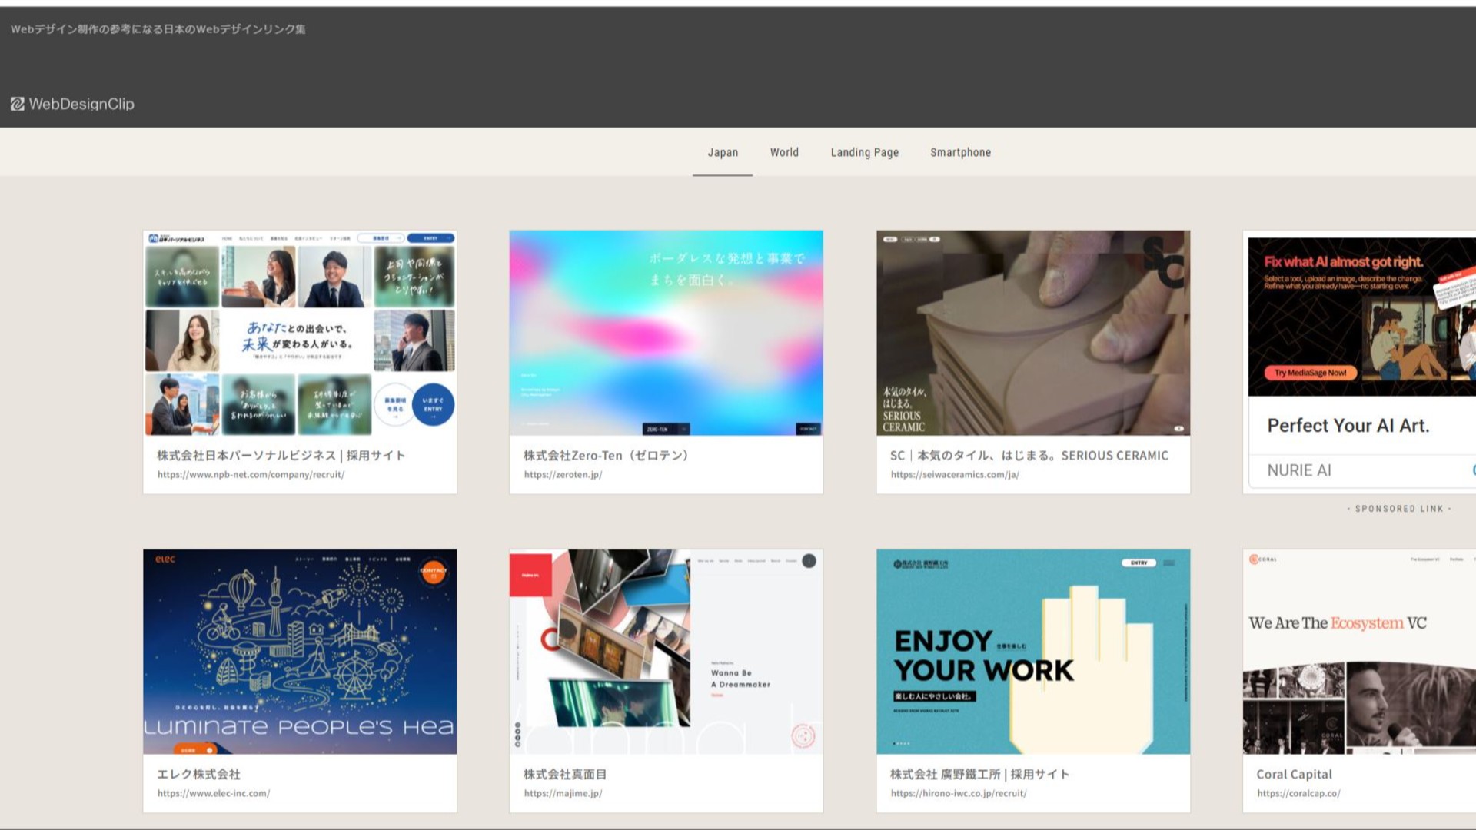
Task: Click the hirono-iwc.co.jp recruit URL
Action: tap(958, 793)
